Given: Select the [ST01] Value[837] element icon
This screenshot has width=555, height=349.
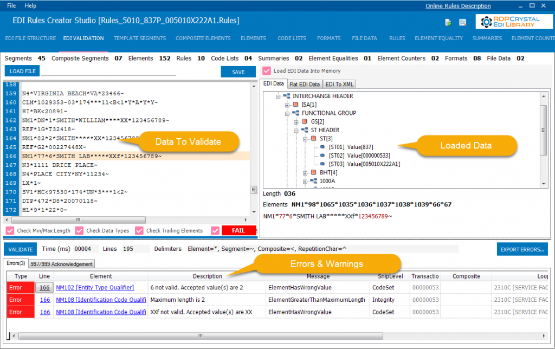Looking at the screenshot, I should (322, 146).
